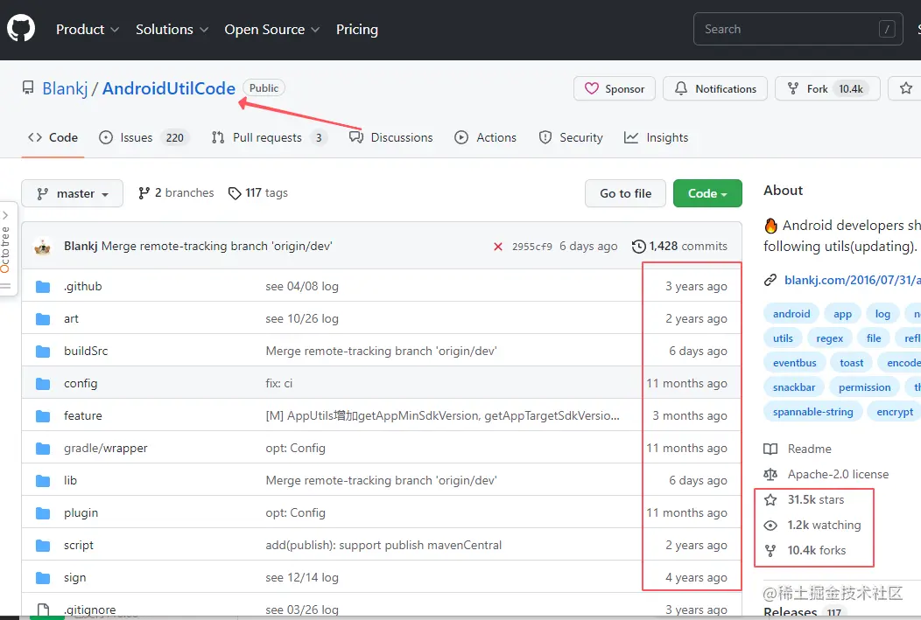Open the blankj.com website link
The image size is (921, 620).
(x=853, y=280)
